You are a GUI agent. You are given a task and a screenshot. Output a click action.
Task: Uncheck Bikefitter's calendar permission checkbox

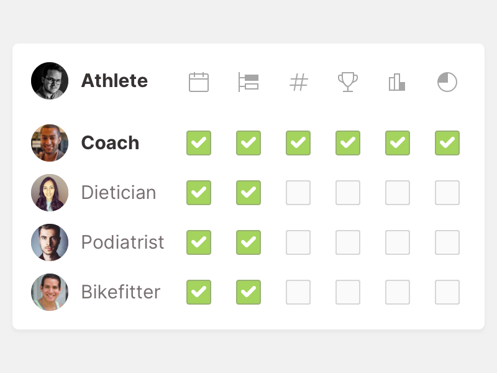point(199,292)
